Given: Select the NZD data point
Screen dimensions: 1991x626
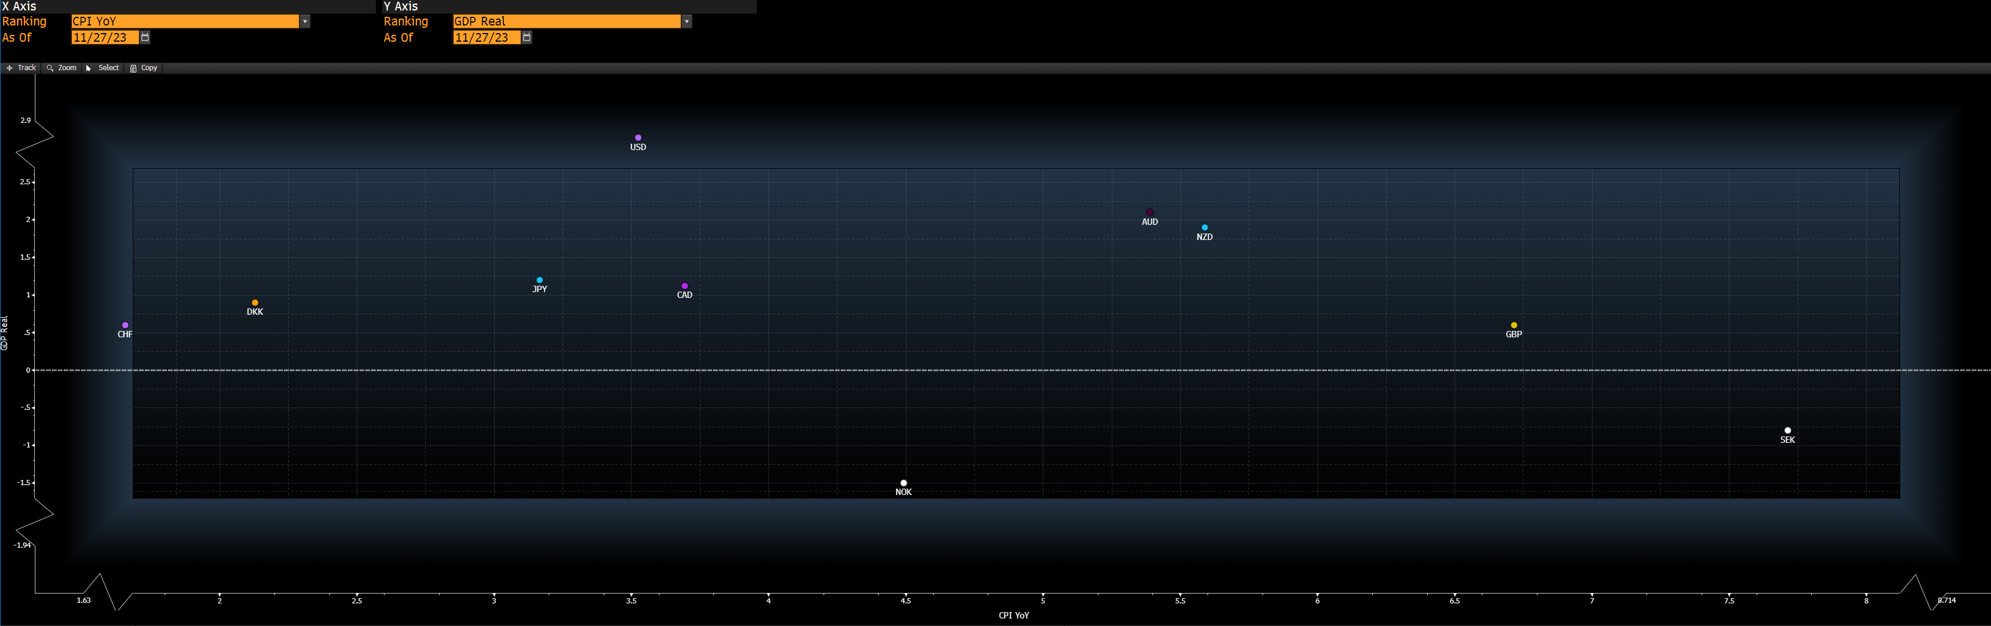Looking at the screenshot, I should [1205, 227].
